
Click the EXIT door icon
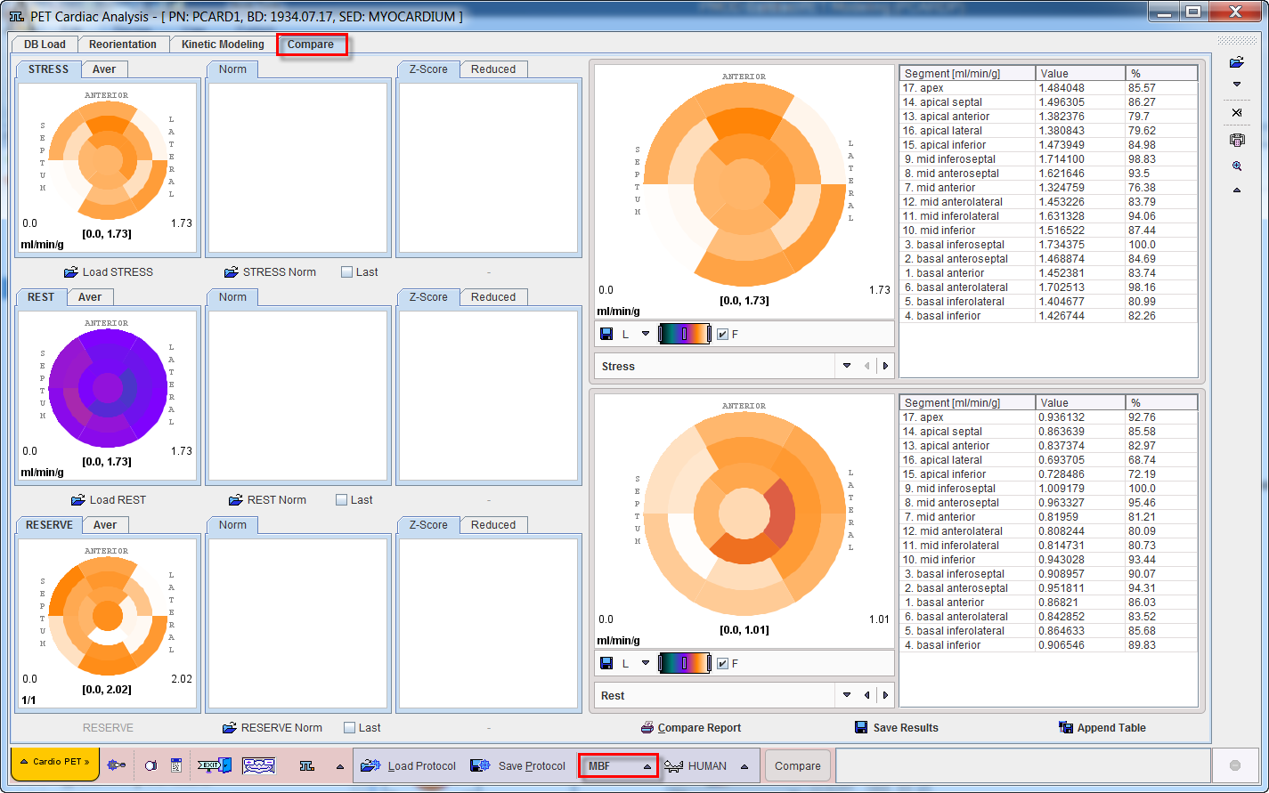(215, 765)
